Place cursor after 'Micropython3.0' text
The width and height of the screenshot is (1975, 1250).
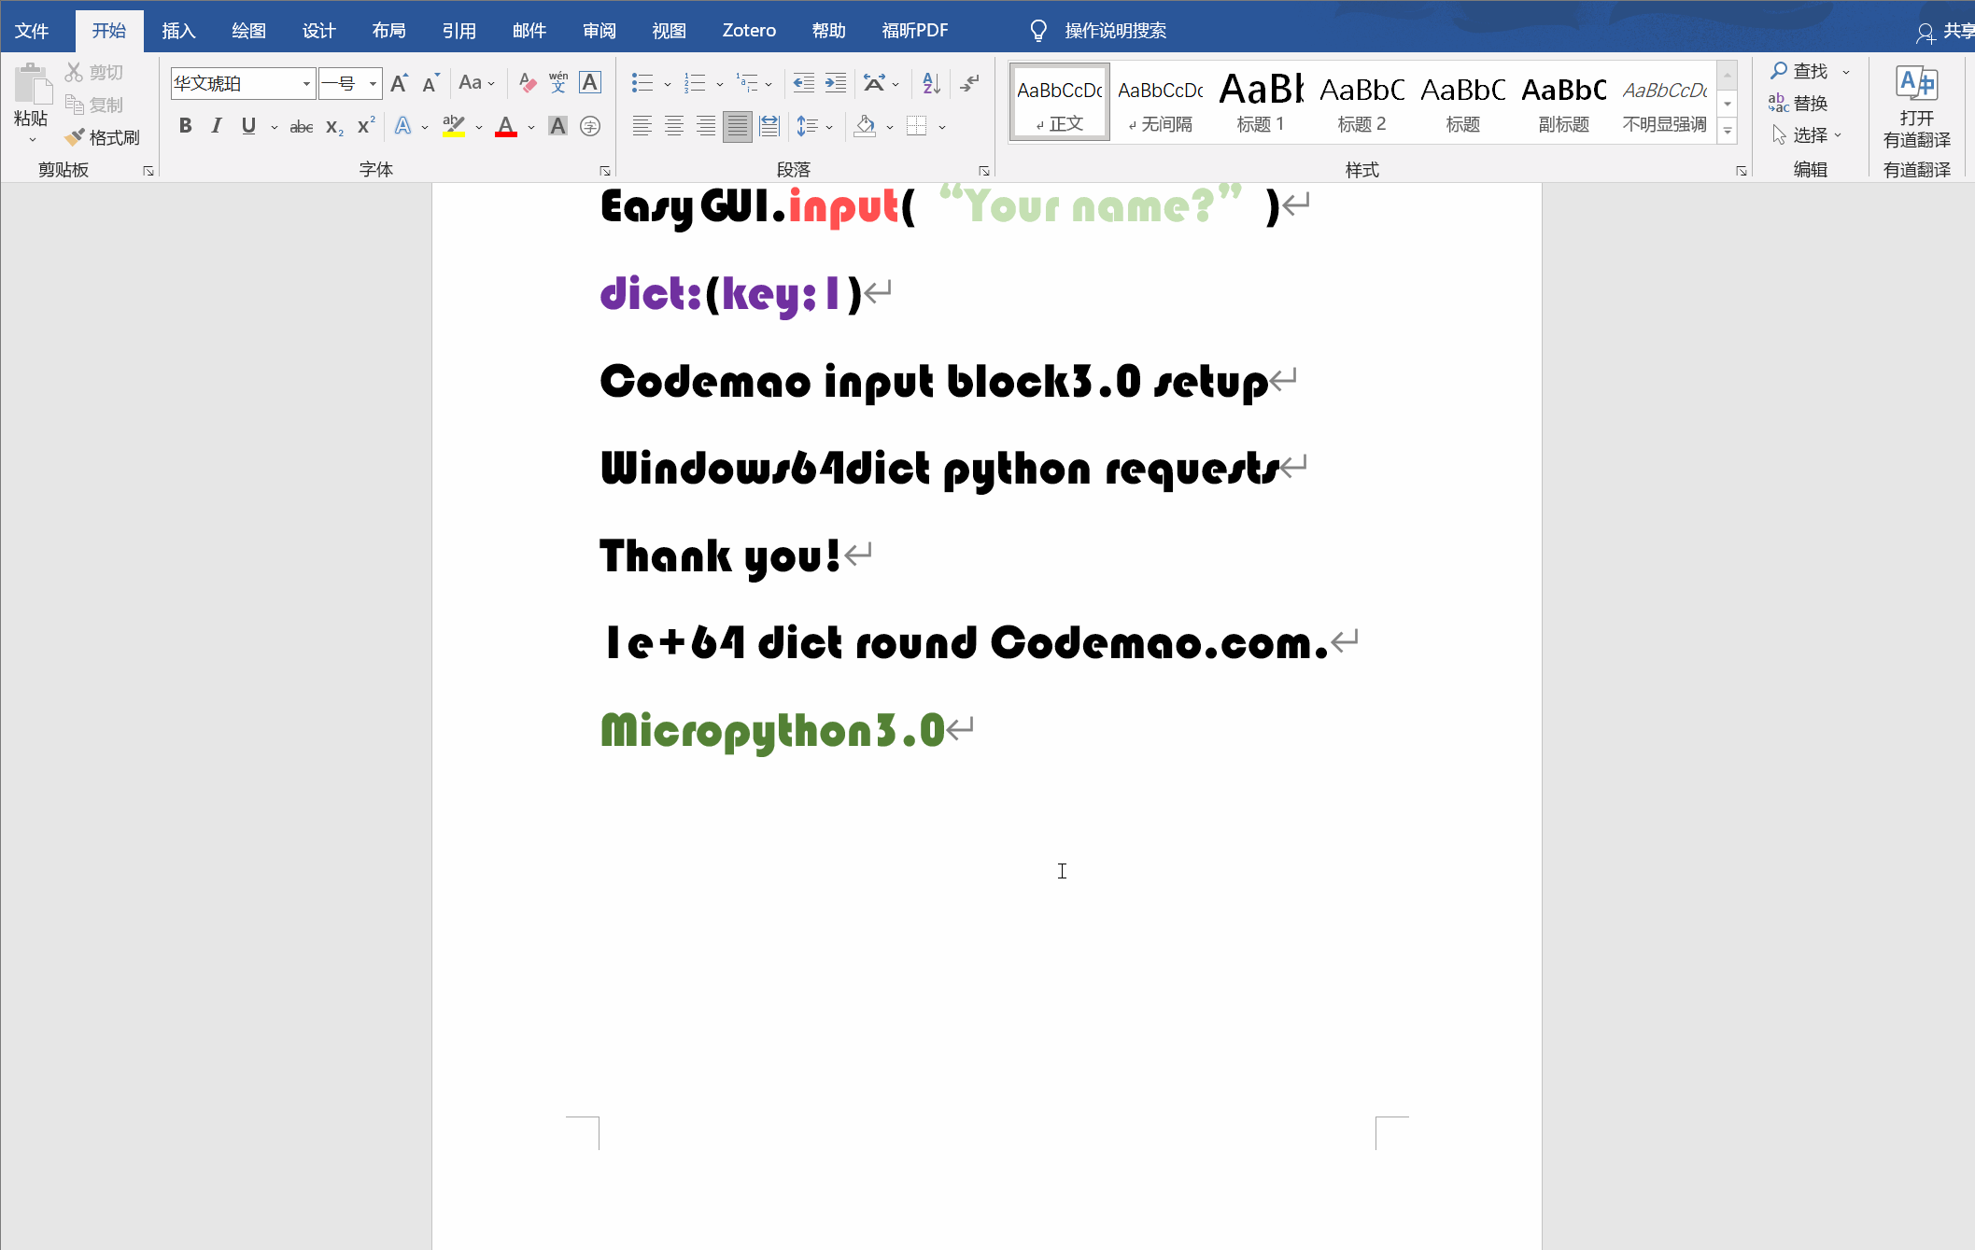[947, 730]
